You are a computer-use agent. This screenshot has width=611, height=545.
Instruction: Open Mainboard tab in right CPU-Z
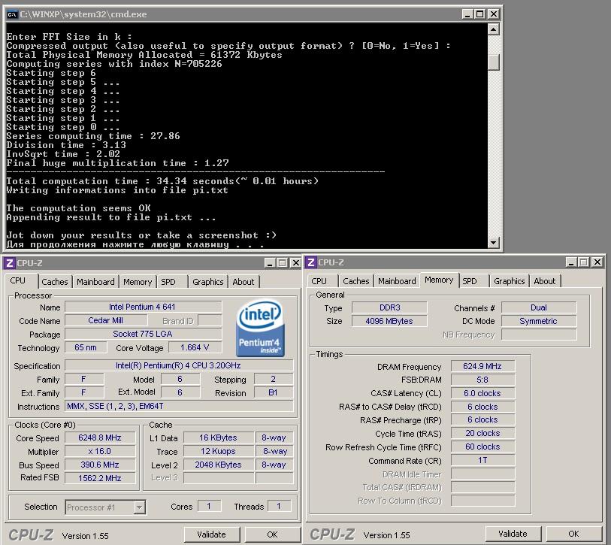point(397,281)
